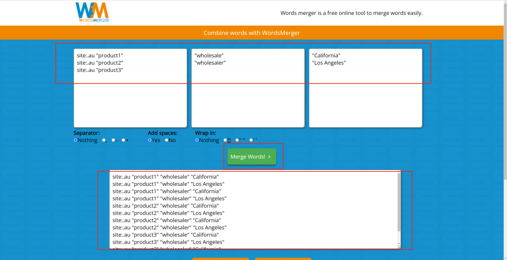Screen dimensions: 507x260
Task: Click result line 'site:.au "product2" "wholesaler" "California"'
Action: coord(167,220)
